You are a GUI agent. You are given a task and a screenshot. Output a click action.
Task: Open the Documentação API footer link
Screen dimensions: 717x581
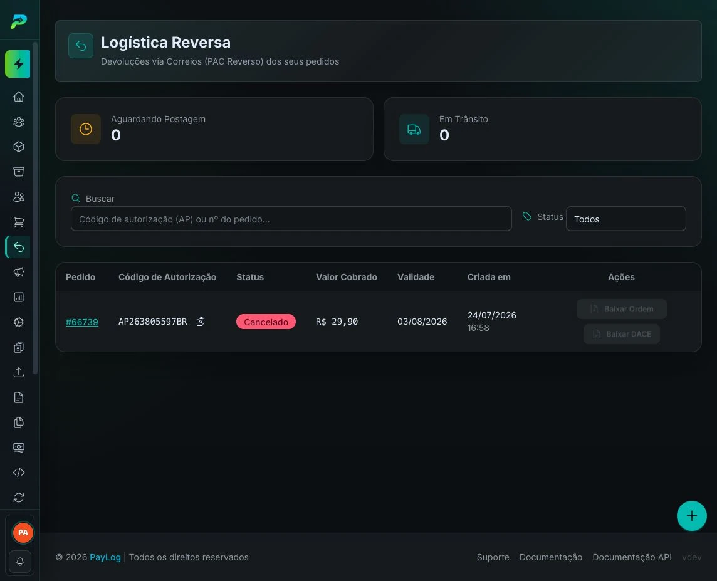632,557
